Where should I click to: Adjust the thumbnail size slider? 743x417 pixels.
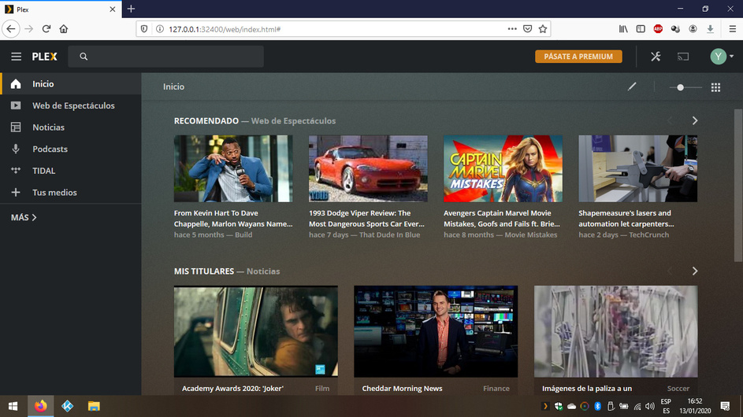[x=685, y=87]
